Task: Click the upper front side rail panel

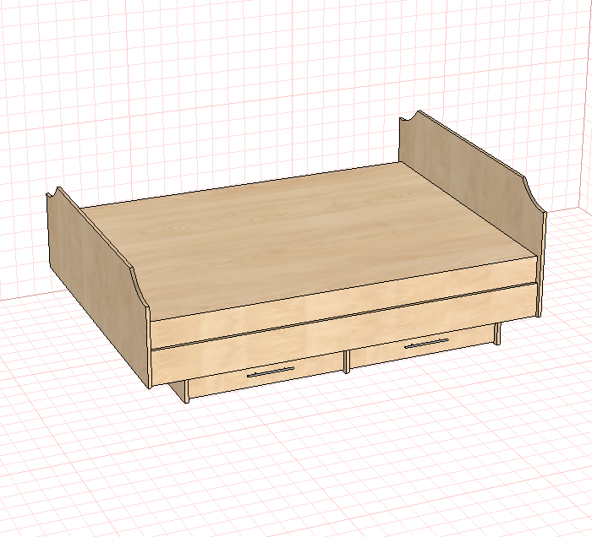Action: (343, 303)
